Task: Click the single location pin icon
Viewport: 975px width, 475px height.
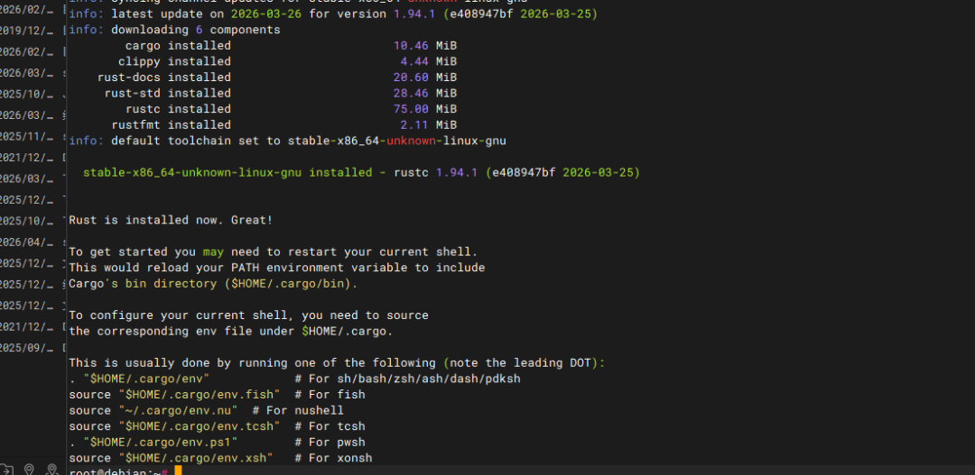Action: coord(29,470)
